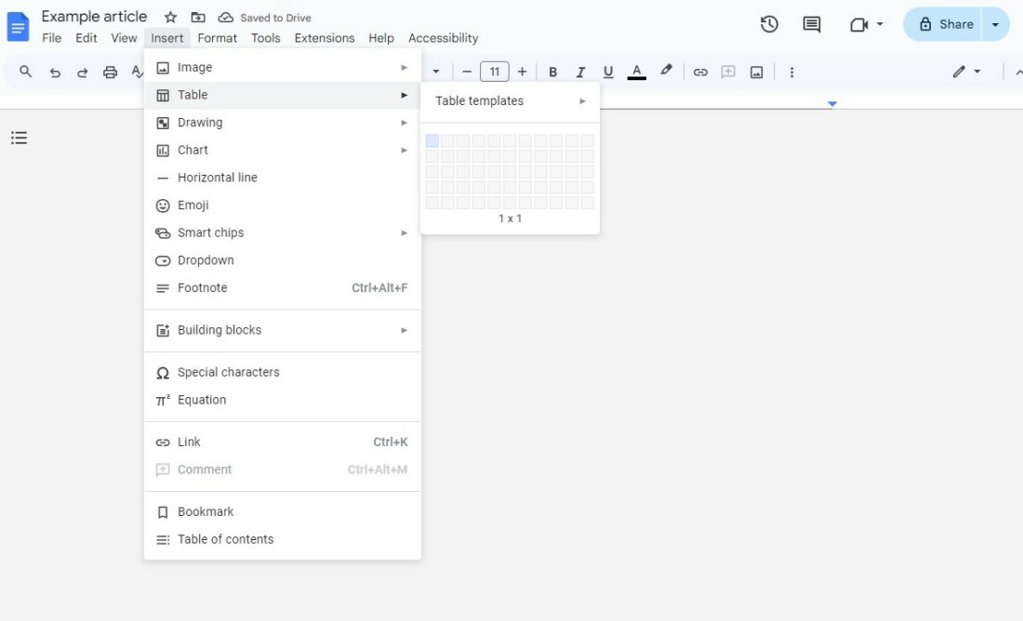
Task: Open the spelling and grammar check icon
Action: (137, 71)
